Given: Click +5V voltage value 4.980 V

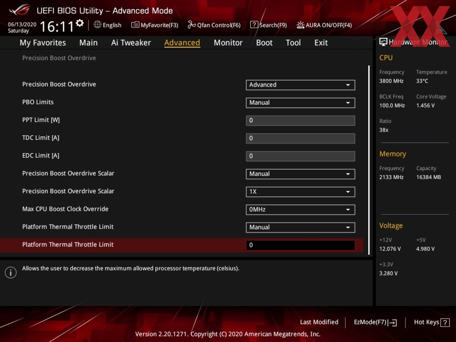Looking at the screenshot, I should 425,249.
